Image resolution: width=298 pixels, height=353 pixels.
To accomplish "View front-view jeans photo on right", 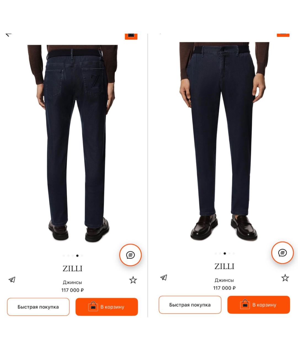I will click(224, 141).
